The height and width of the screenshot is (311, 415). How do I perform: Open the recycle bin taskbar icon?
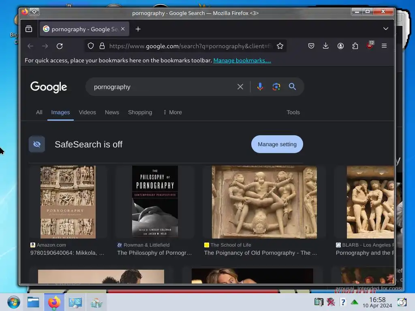[x=96, y=303]
